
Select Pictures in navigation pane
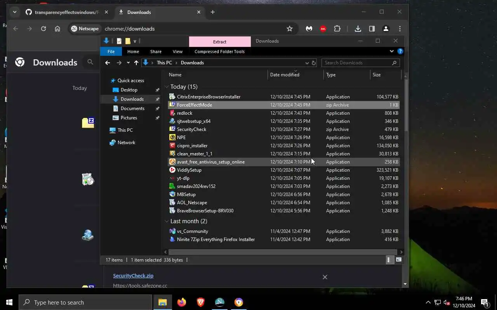[129, 118]
